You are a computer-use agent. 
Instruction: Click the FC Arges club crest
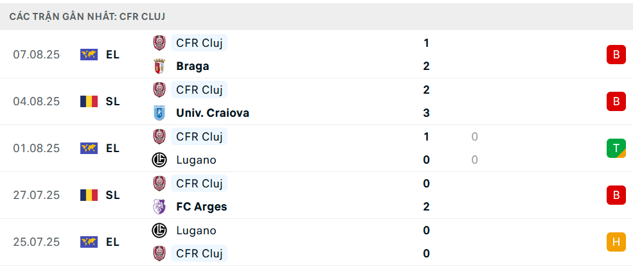pyautogui.click(x=159, y=207)
